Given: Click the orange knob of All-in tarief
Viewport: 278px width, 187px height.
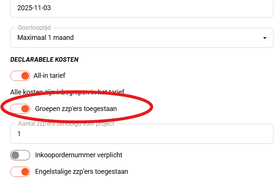Looking at the screenshot, I should [25, 76].
